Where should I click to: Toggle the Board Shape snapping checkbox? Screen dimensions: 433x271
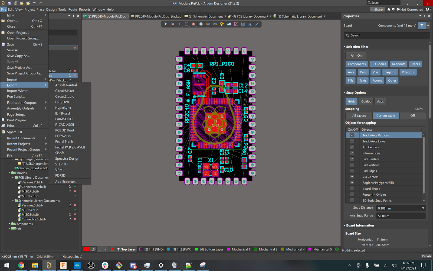tap(352, 189)
